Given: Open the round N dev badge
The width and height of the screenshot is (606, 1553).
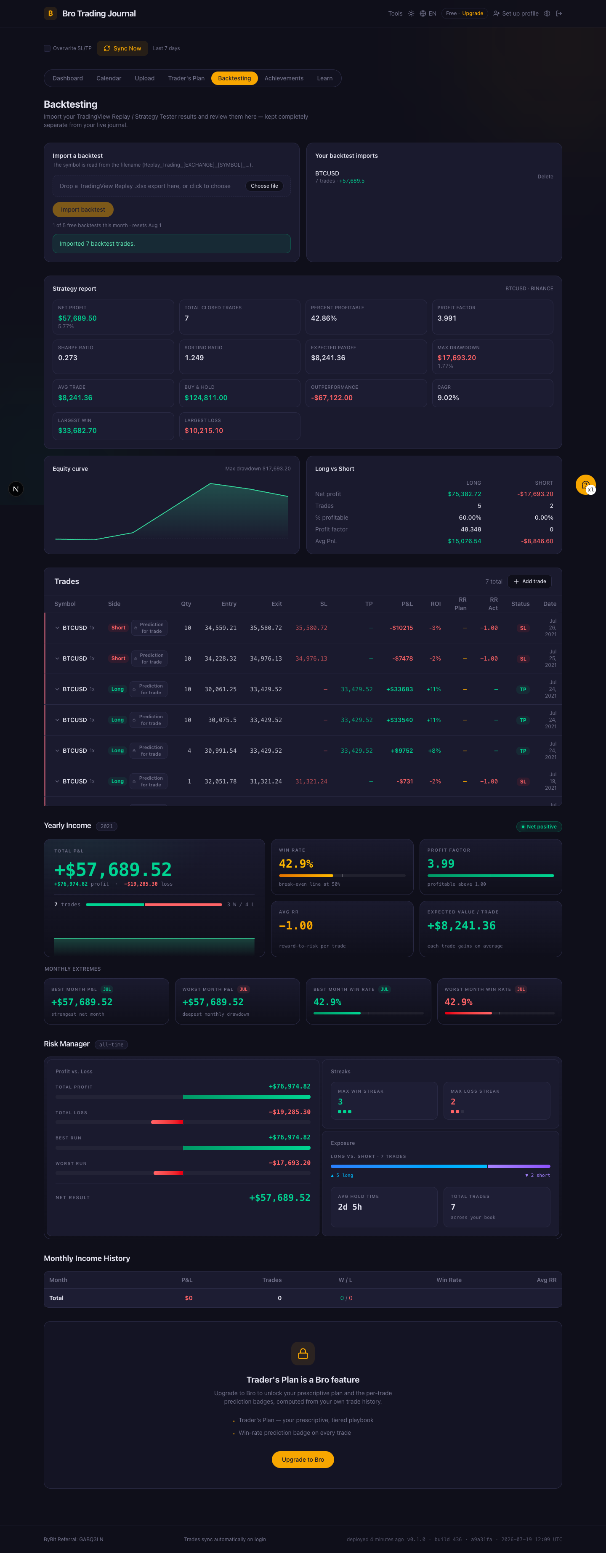Looking at the screenshot, I should 16,489.
